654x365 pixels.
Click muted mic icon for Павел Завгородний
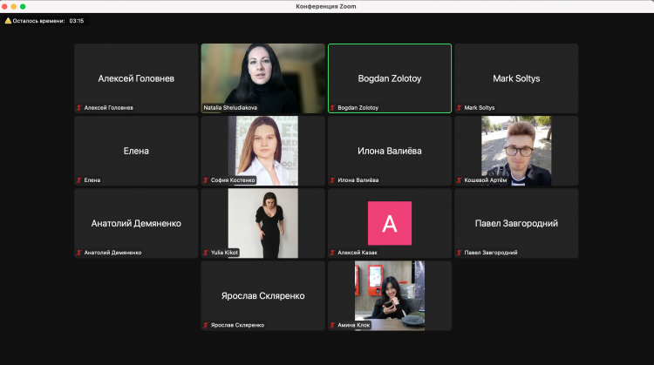460,253
